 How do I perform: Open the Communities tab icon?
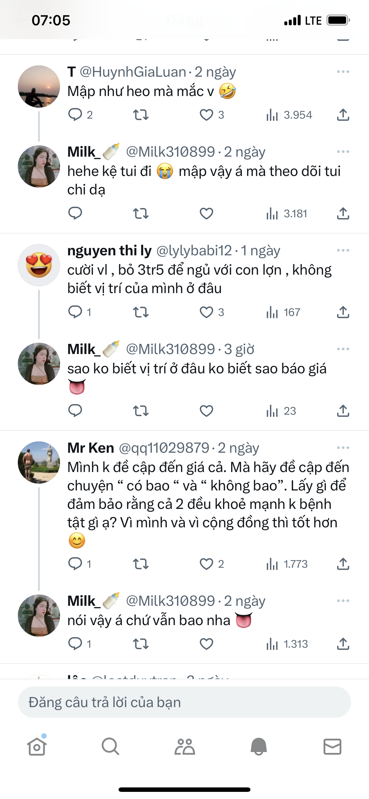coord(184,747)
